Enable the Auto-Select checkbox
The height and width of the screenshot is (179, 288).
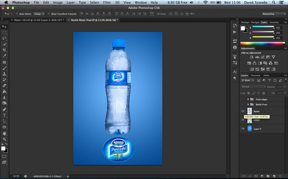tap(17, 14)
